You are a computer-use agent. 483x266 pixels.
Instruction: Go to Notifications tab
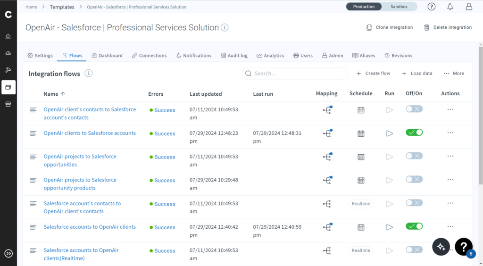point(193,56)
